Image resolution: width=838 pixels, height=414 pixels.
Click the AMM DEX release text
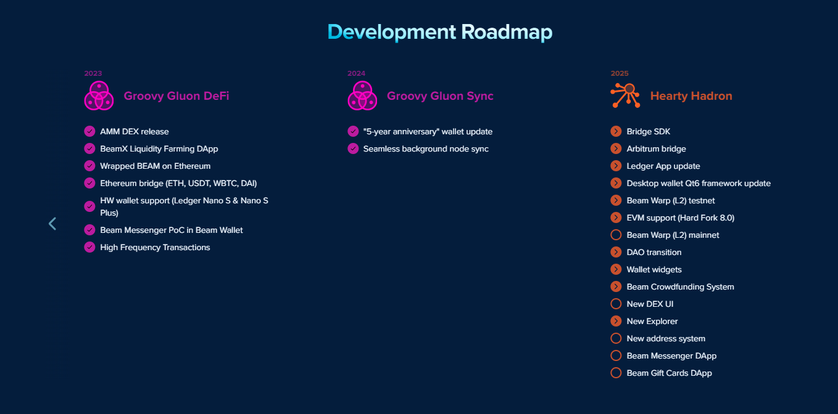coord(135,131)
